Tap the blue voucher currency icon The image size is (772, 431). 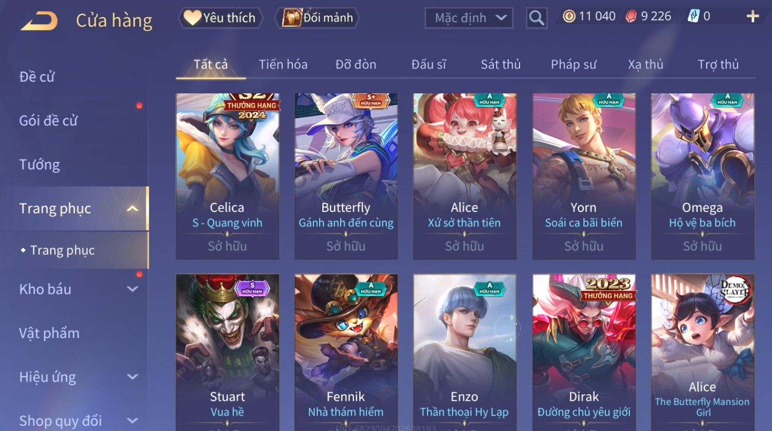(694, 16)
